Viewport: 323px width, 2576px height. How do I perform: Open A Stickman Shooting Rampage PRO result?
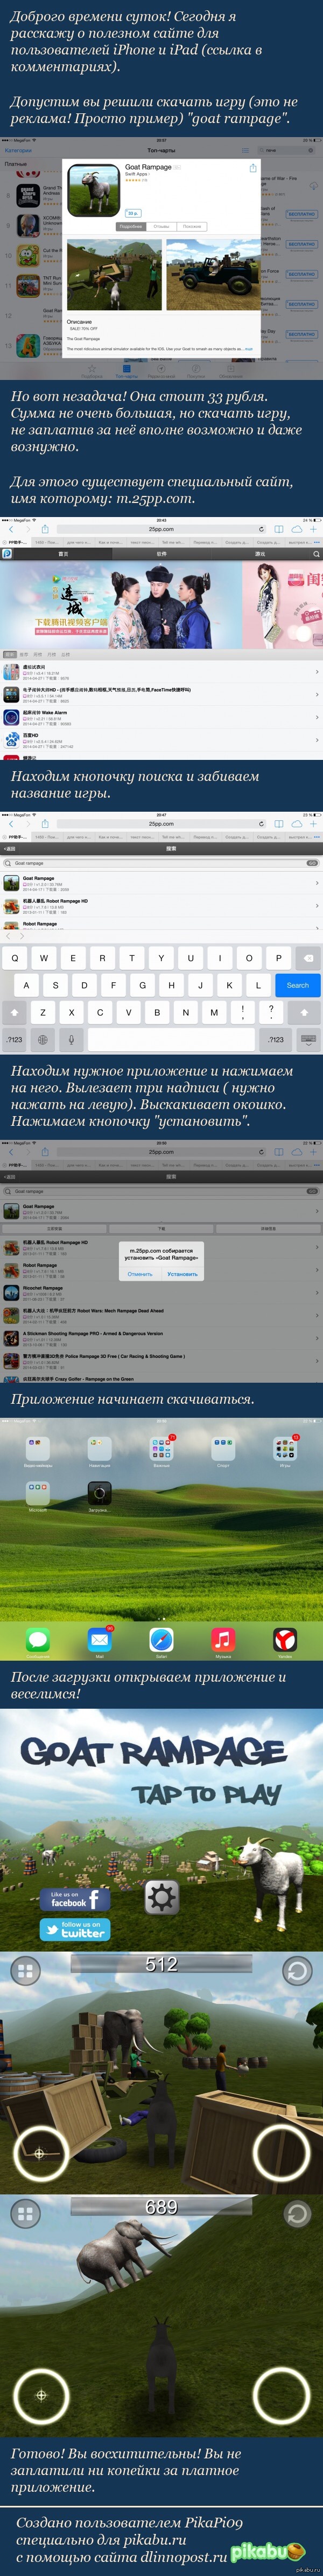coord(161,1338)
